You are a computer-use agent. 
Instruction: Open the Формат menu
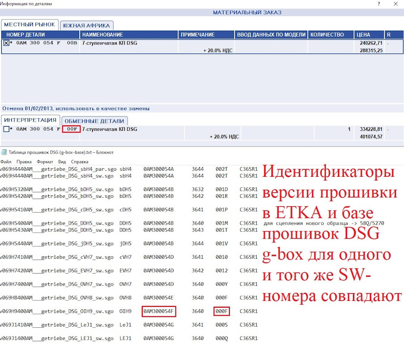[45, 162]
